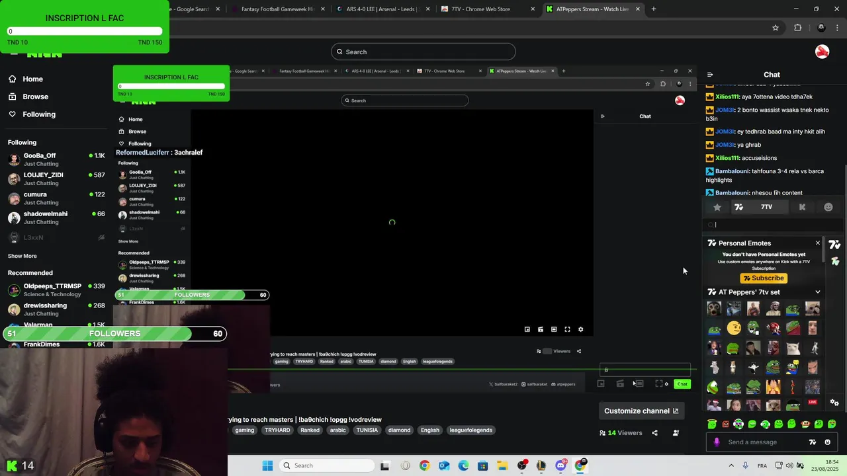Bookmark this page with star icon

[x=776, y=28]
